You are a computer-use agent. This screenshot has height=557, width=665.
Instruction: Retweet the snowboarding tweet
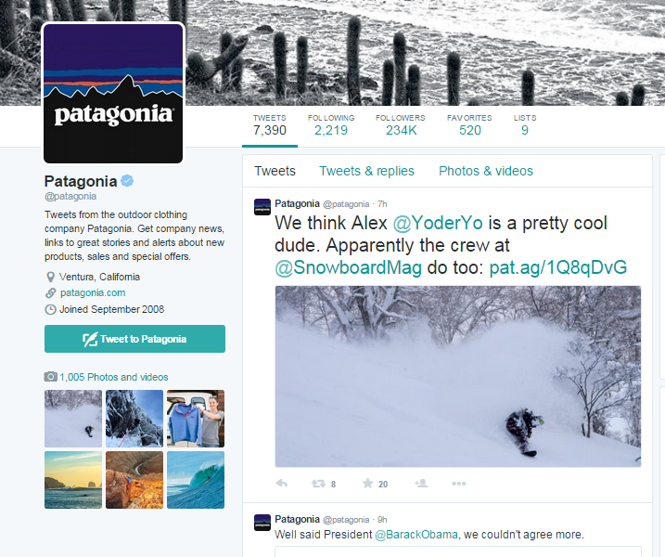pos(318,484)
